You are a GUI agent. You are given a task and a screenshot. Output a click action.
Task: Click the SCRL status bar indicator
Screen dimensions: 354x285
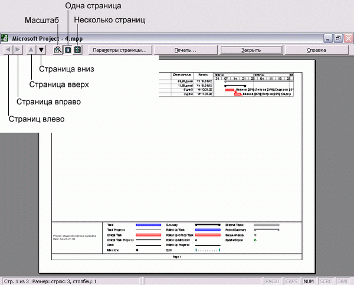tap(325, 281)
